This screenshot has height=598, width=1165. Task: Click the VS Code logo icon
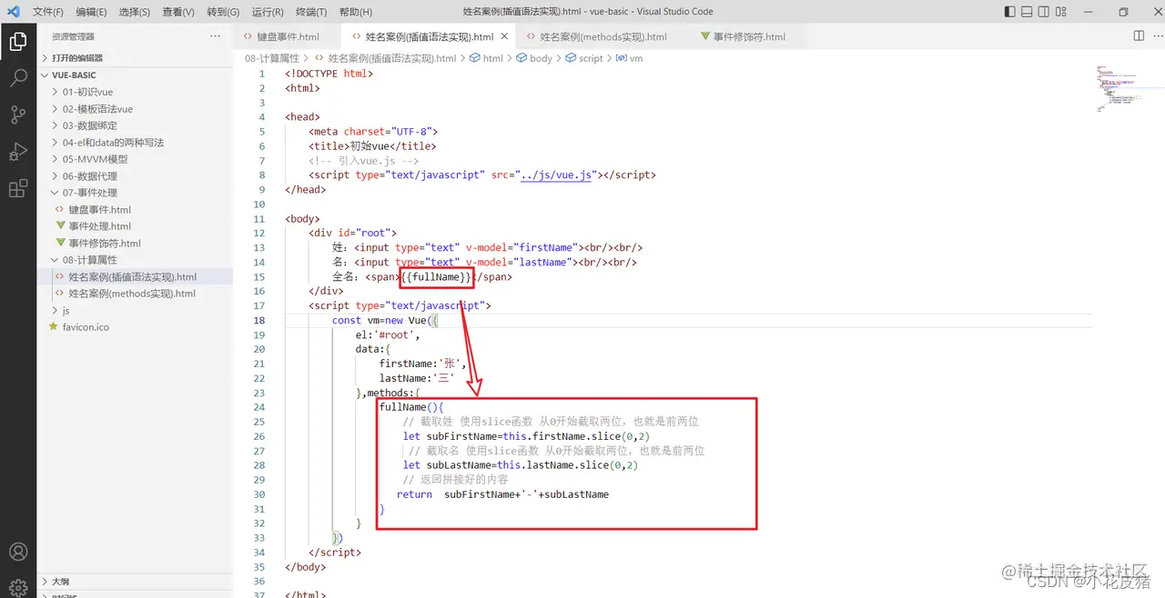point(15,12)
